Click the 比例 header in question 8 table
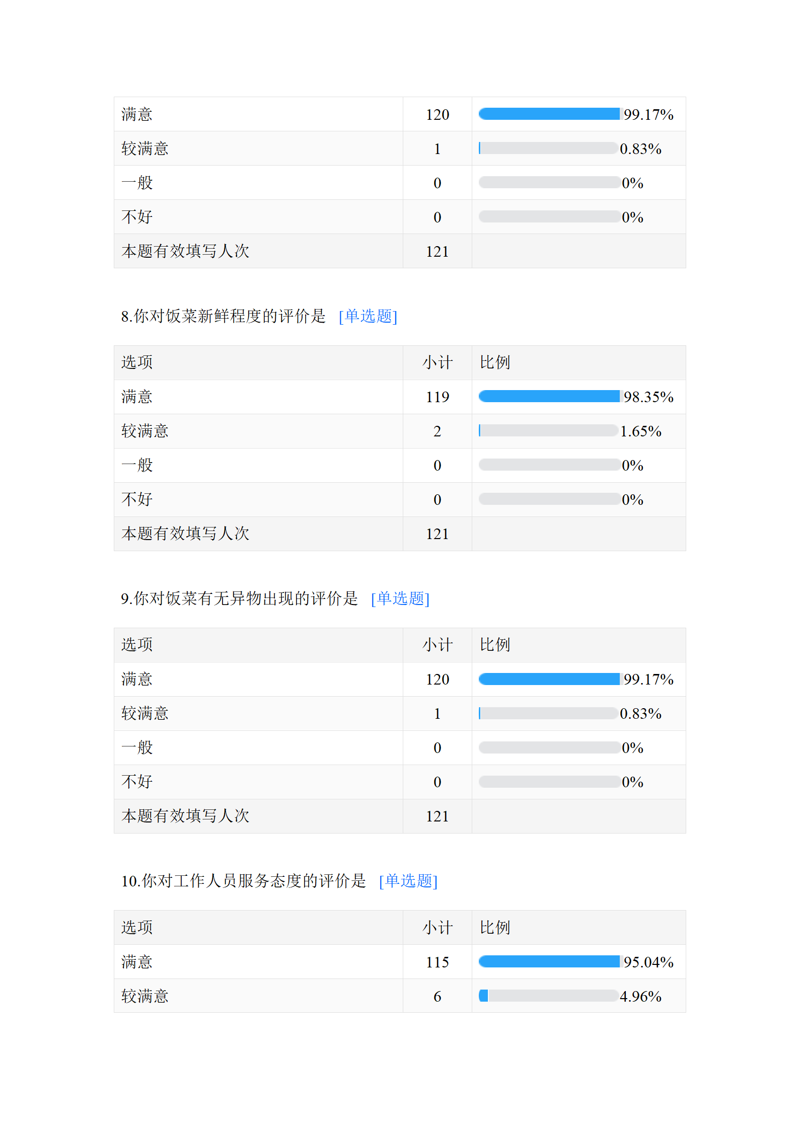 (495, 362)
